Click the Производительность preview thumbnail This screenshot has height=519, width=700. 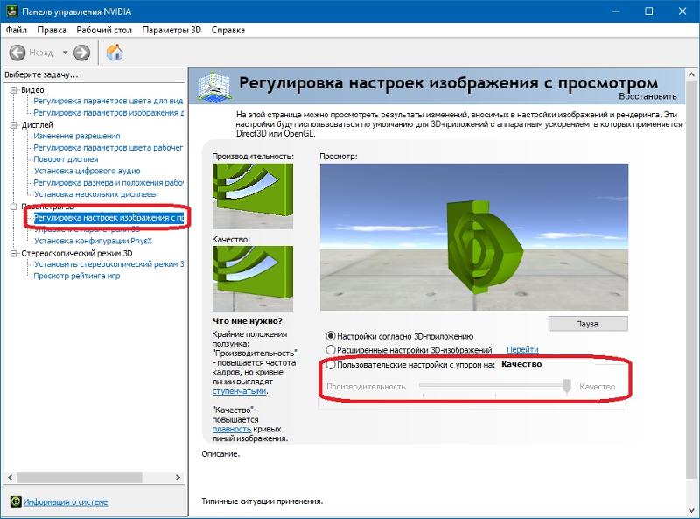253,196
